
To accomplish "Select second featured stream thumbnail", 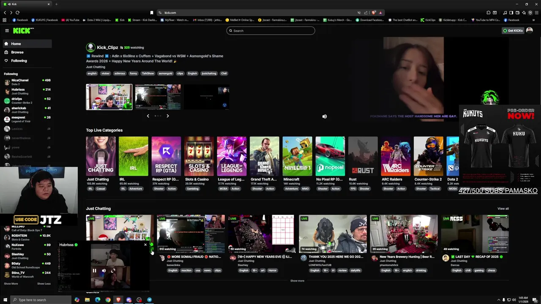I will tap(158, 97).
